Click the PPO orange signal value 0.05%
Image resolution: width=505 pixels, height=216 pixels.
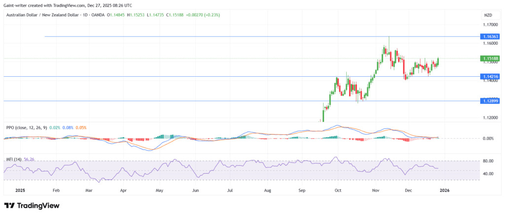pyautogui.click(x=81, y=127)
